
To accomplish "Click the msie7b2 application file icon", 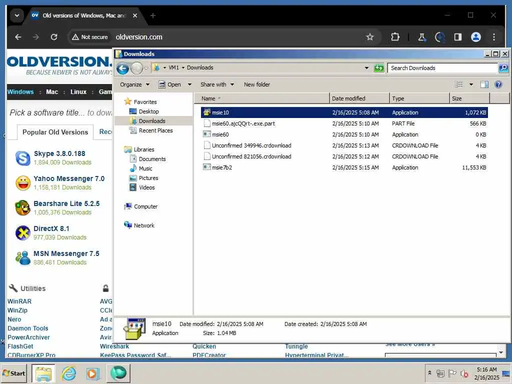I will click(x=206, y=167).
